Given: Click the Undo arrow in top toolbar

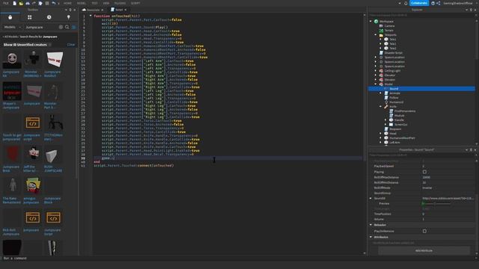Looking at the screenshot, I should [54, 3].
